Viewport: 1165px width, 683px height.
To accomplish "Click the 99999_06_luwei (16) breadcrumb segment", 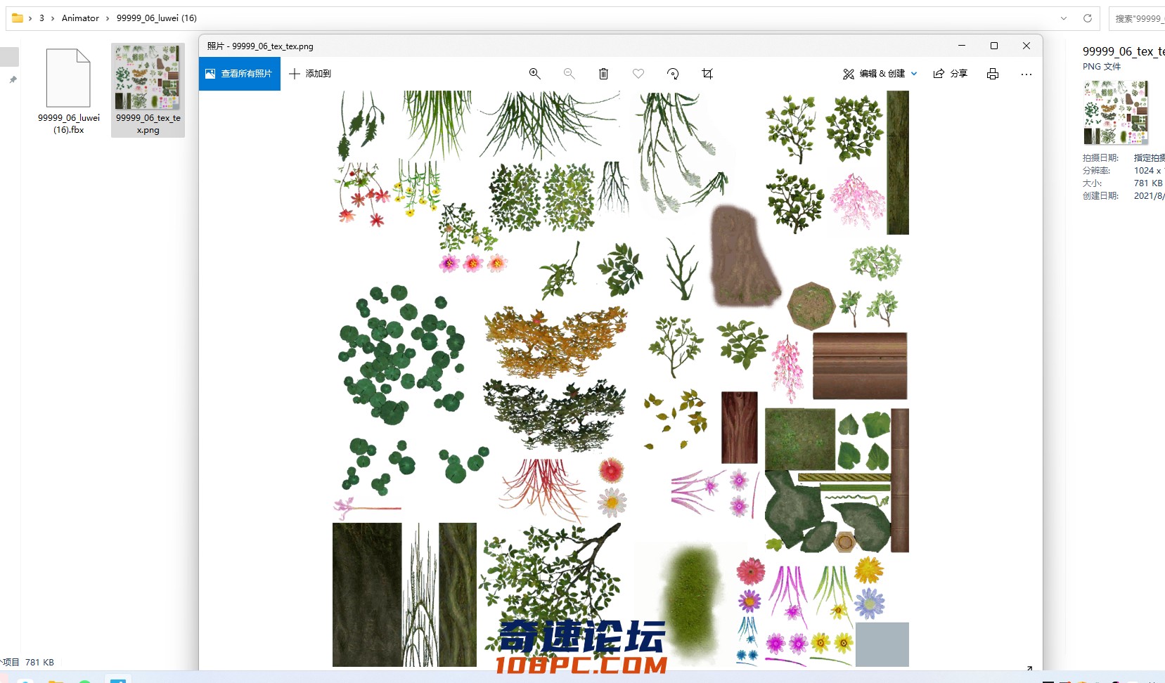I will point(157,18).
